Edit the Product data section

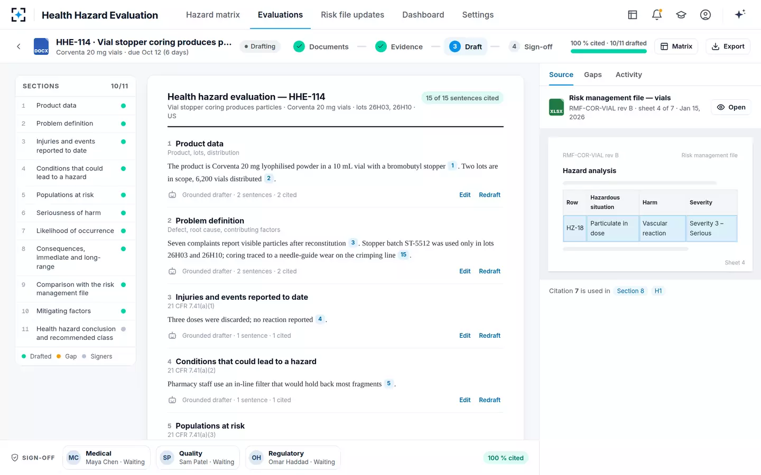pos(465,195)
